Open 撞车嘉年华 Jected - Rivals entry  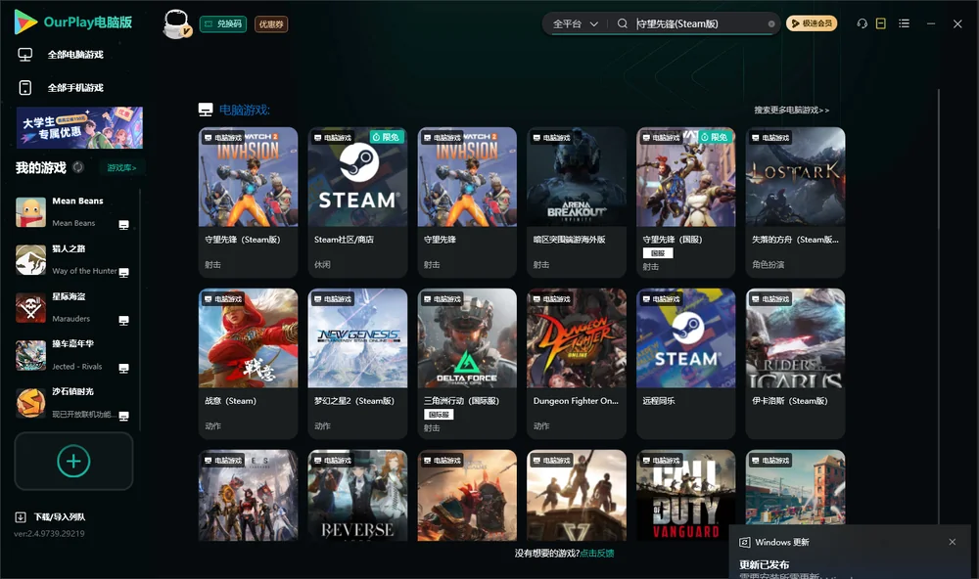point(72,355)
